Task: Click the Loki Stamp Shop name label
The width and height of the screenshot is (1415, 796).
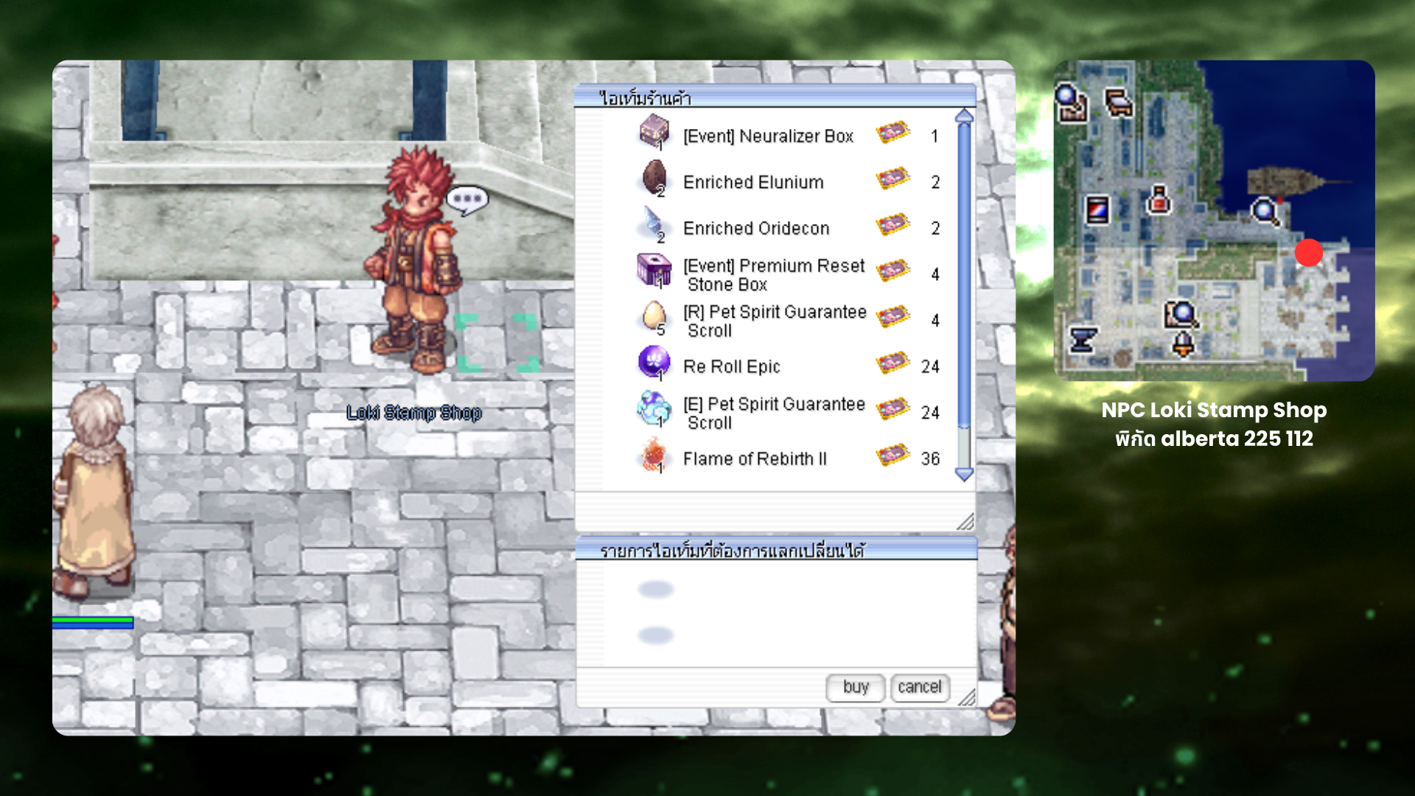Action: [413, 413]
